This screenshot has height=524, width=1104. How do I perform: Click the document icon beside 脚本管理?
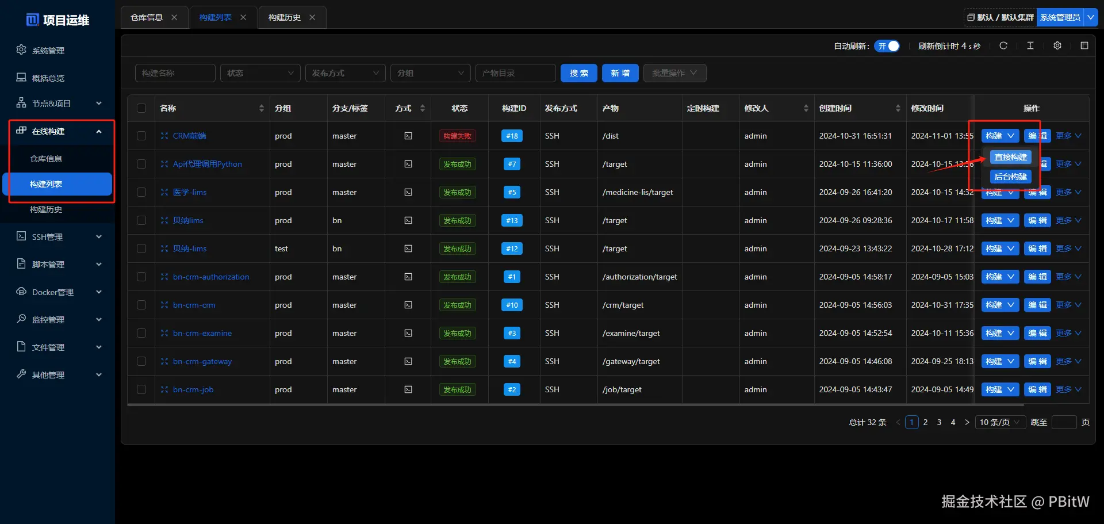click(x=21, y=264)
